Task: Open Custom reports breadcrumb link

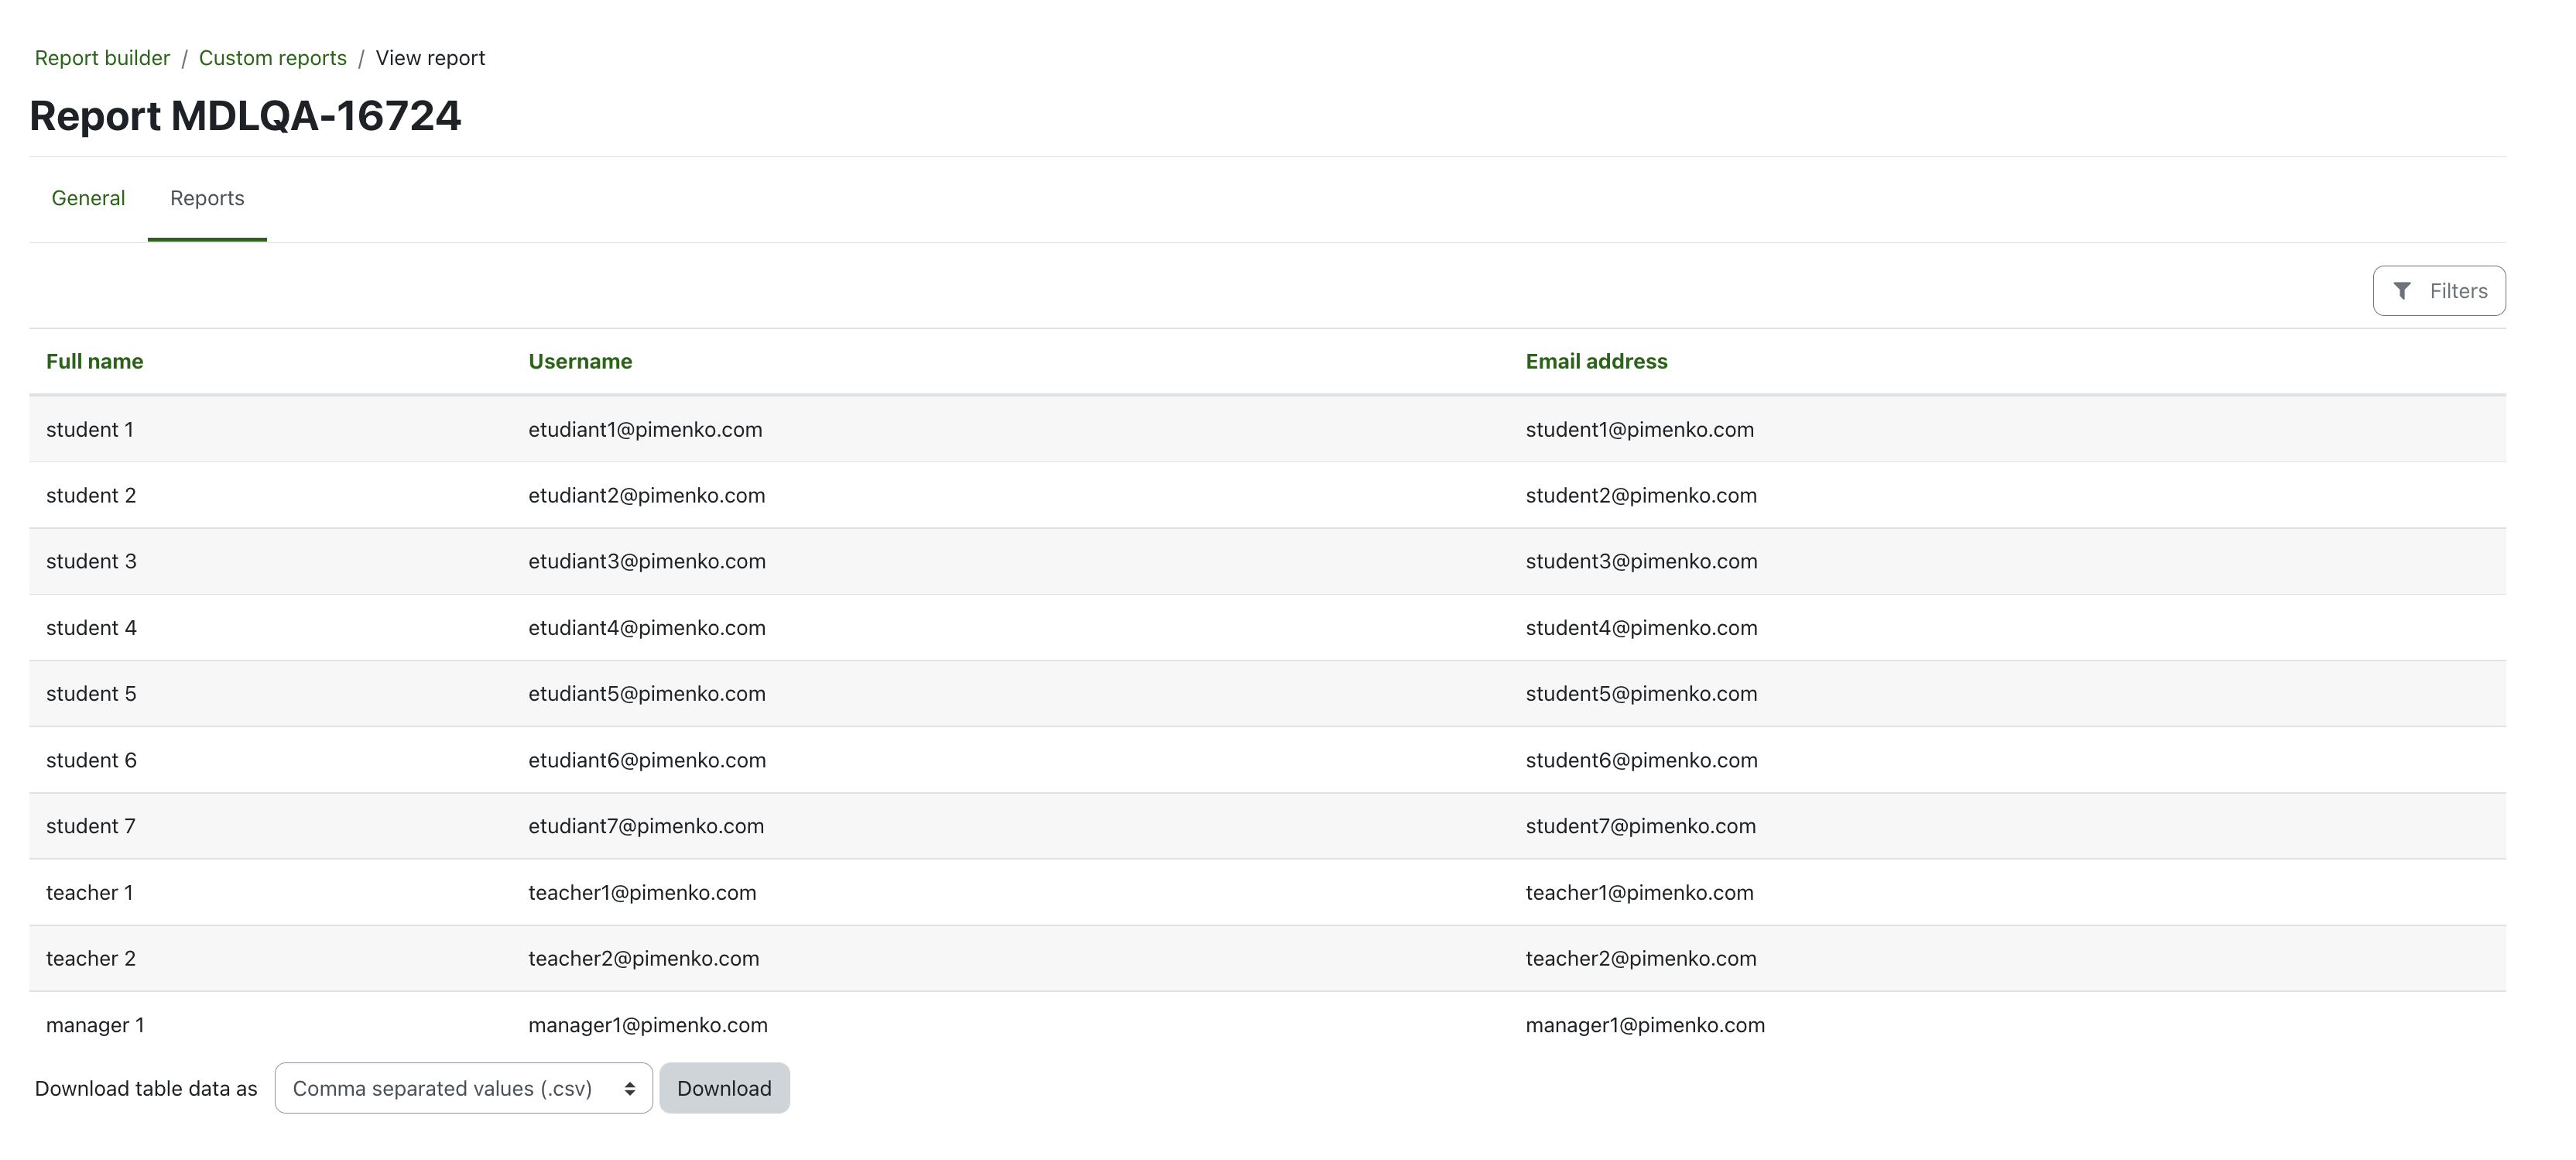Action: click(x=273, y=58)
